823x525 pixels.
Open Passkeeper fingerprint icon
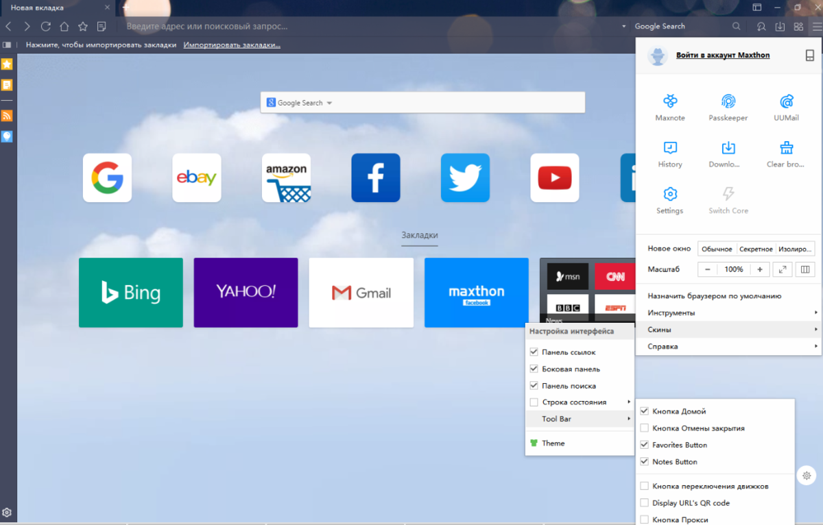728,101
